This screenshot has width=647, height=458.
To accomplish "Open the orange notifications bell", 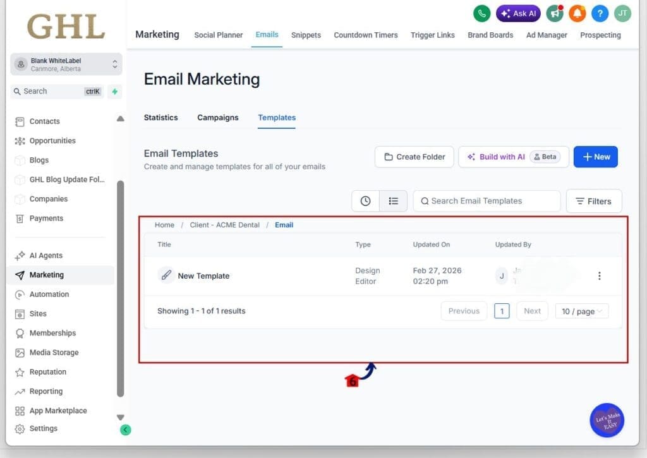I will click(577, 13).
